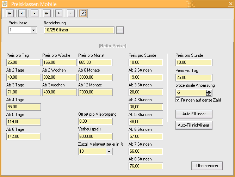This screenshot has height=177, width=235.
Task: Open the Preisklasse dropdown
Action: [33, 30]
